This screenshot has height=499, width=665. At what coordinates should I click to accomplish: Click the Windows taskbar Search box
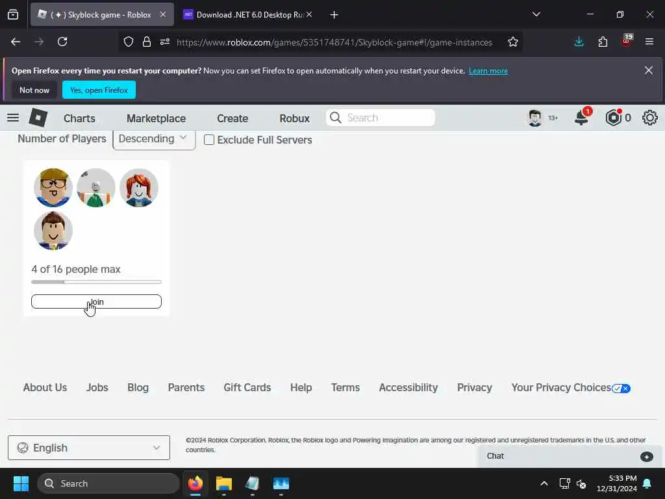pyautogui.click(x=108, y=483)
